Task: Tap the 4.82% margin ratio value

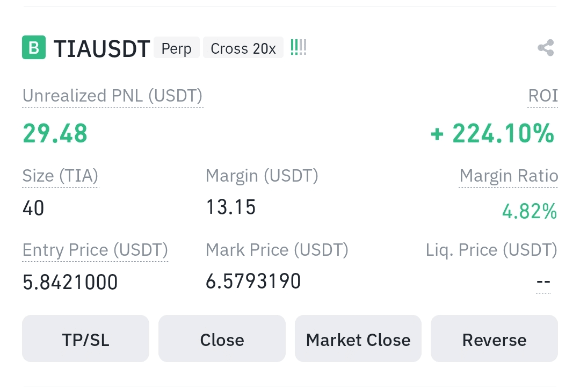Action: click(529, 212)
